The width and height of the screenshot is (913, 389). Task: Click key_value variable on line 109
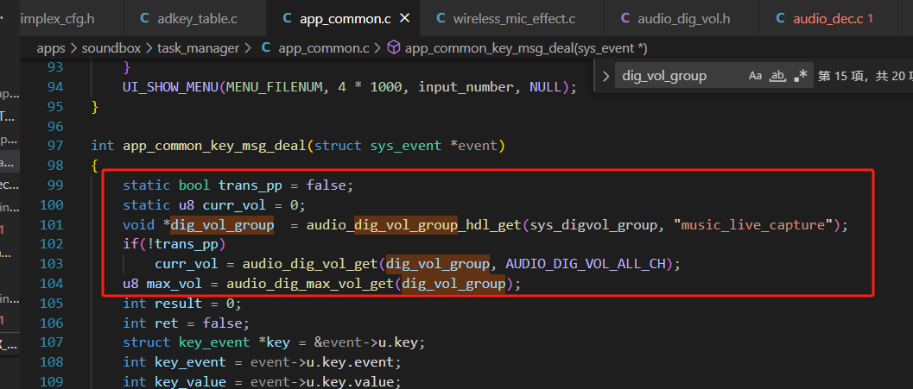point(190,382)
